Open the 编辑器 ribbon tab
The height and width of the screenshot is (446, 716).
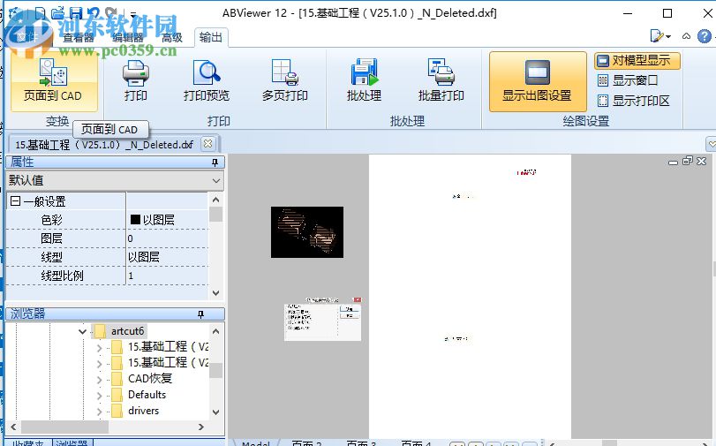[127, 37]
